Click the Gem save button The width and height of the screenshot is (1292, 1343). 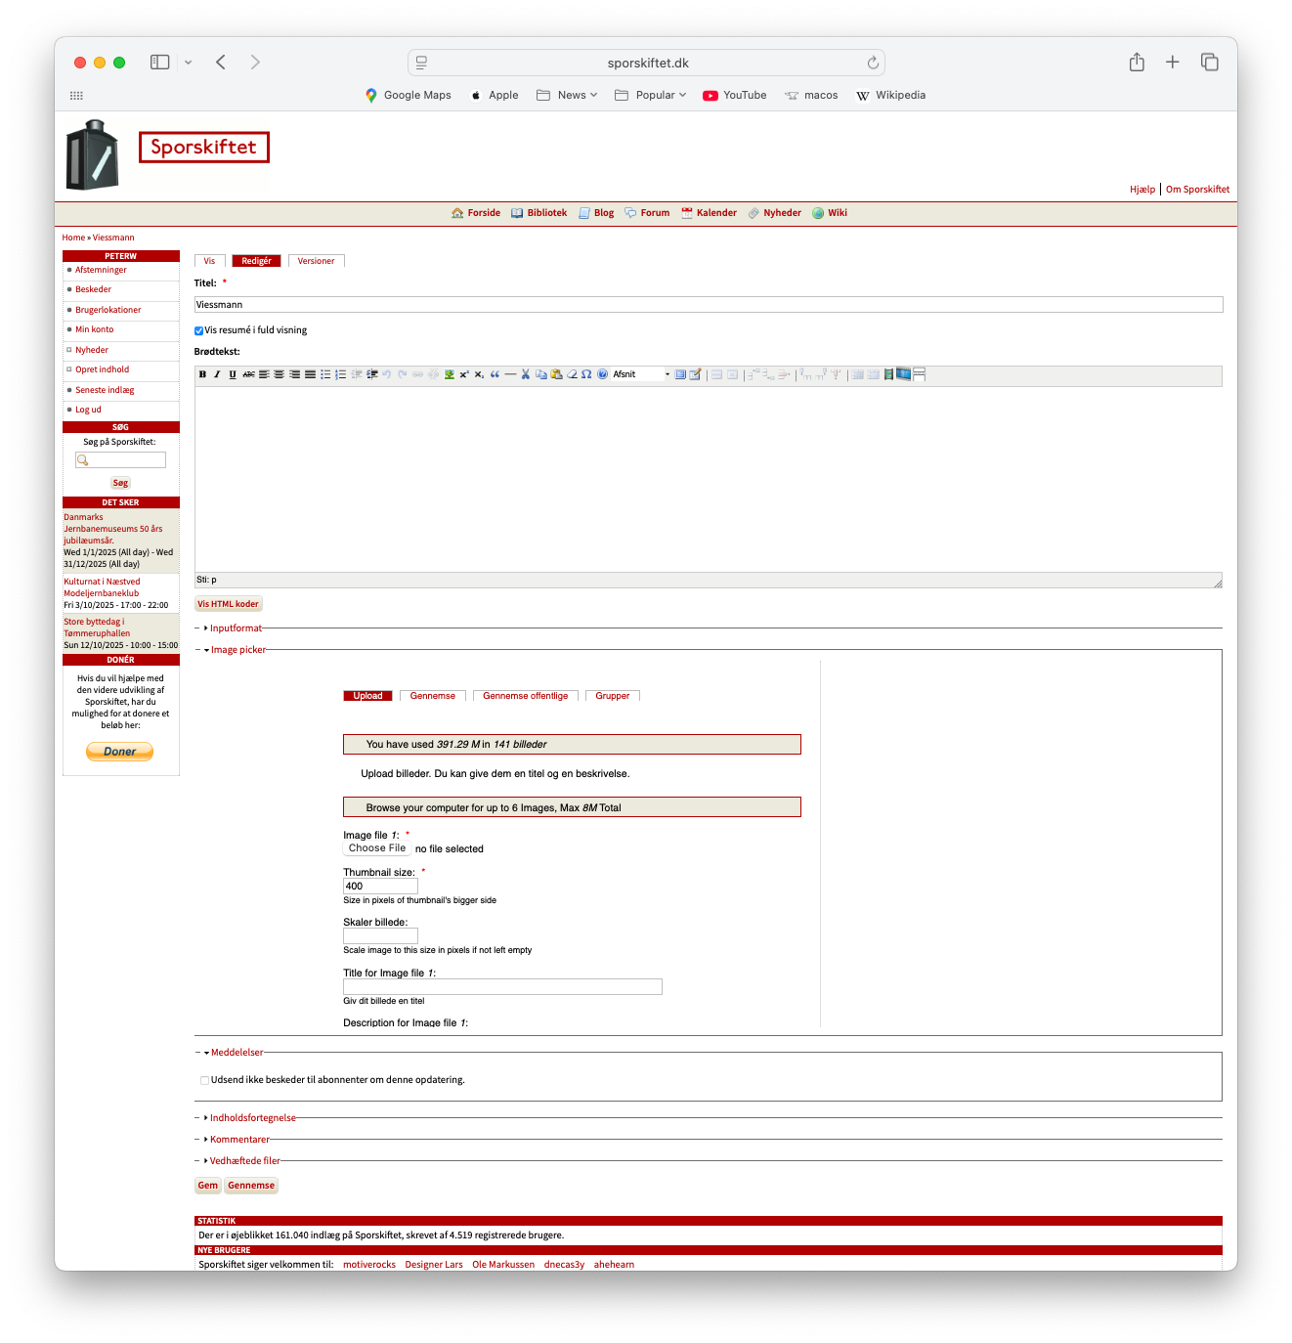208,1186
